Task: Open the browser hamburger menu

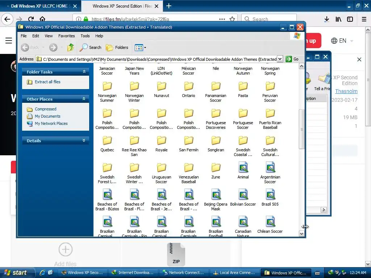Action: 364,19
